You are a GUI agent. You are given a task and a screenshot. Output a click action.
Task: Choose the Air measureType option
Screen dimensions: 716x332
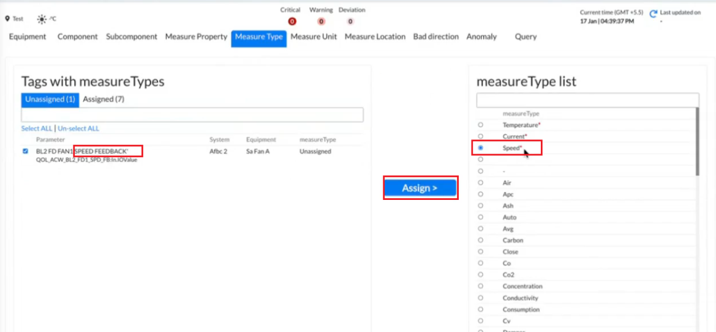click(480, 183)
